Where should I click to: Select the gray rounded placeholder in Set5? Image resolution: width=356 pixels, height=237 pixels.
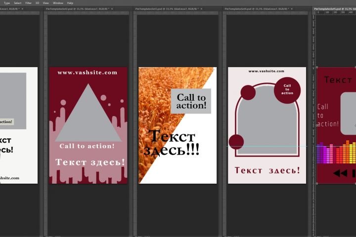coord(348,114)
